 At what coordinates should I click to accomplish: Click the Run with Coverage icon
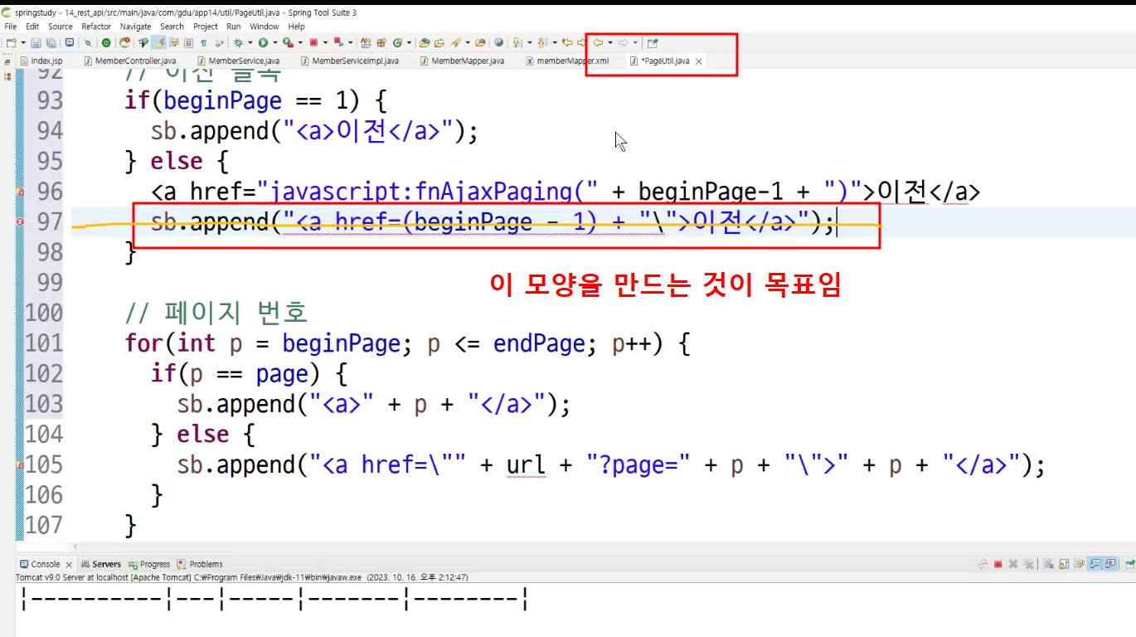pyautogui.click(x=288, y=42)
